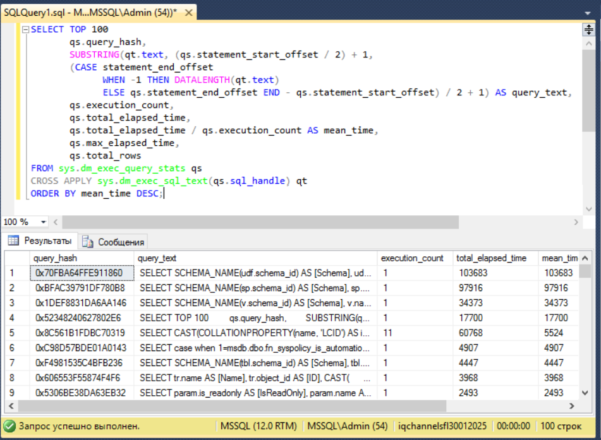Screen dimensions: 601x440
Task: Select the total_elapsed_time column header
Action: pyautogui.click(x=495, y=258)
